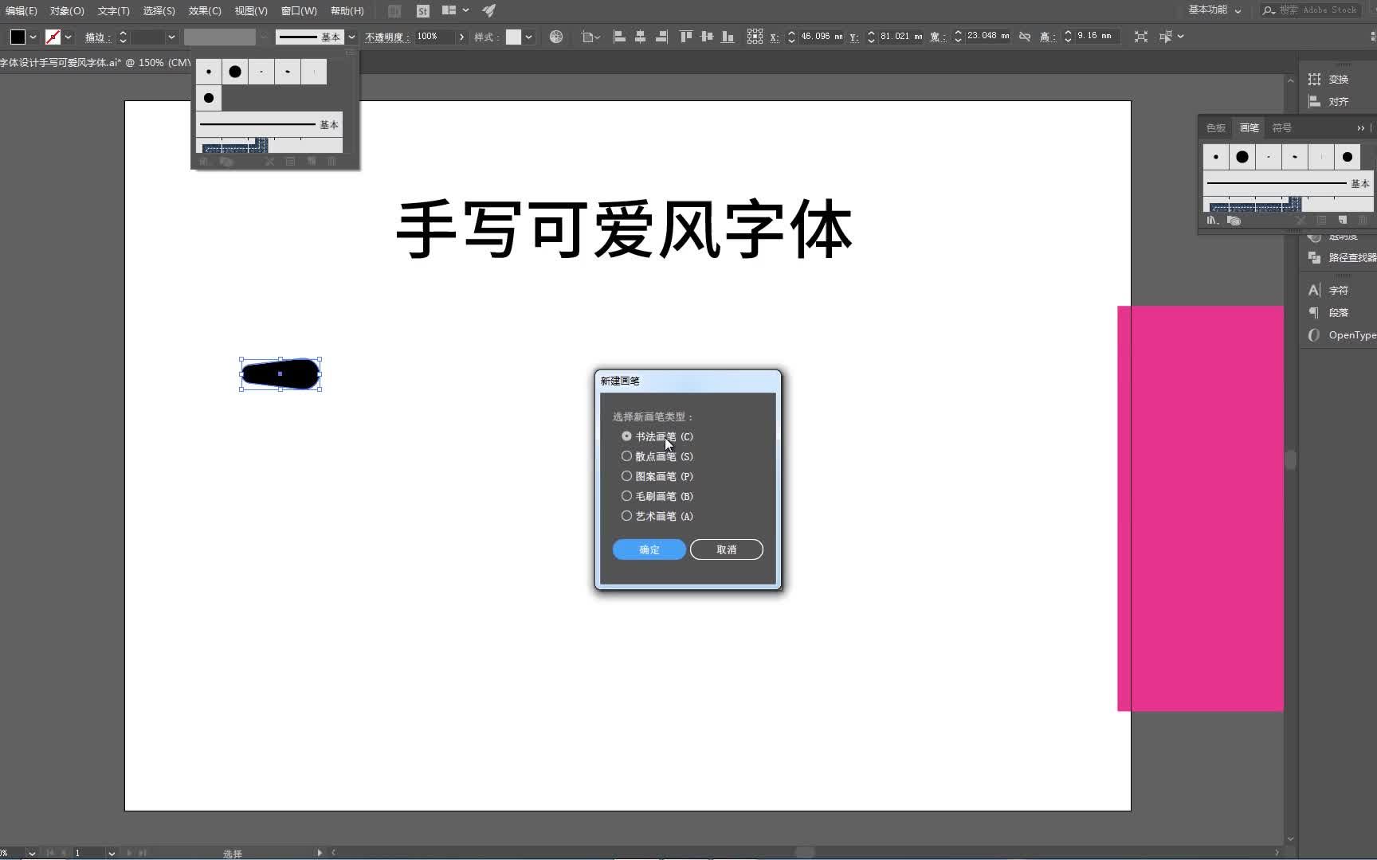This screenshot has width=1377, height=860.
Task: Click the none stroke color swatch
Action: pyautogui.click(x=53, y=37)
